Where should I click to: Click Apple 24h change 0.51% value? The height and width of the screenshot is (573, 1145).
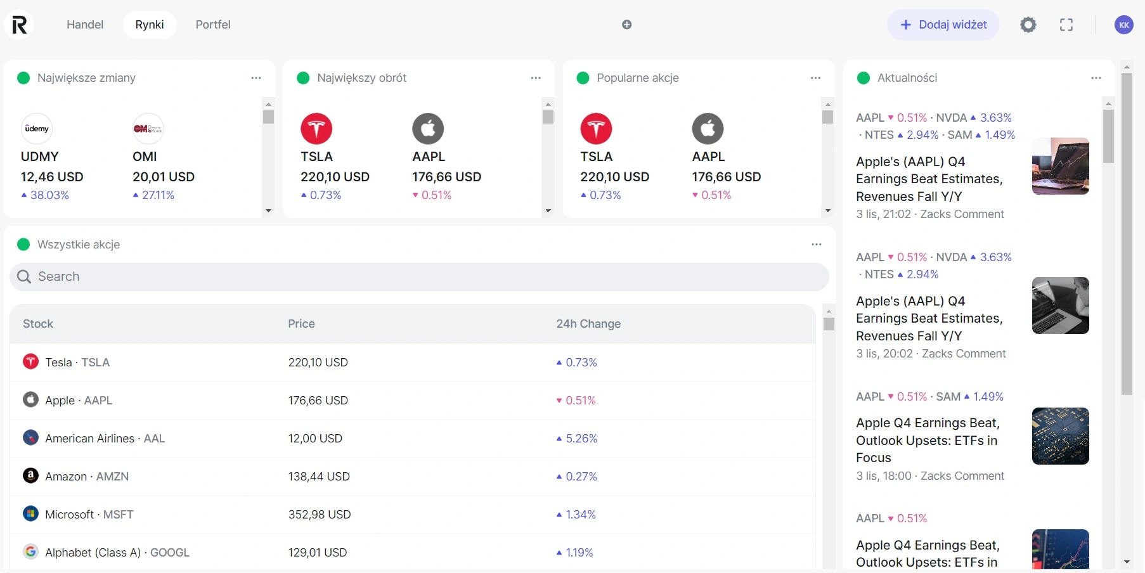click(x=576, y=401)
